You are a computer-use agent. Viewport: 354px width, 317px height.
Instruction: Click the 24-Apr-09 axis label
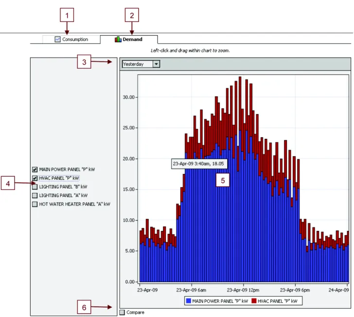(338, 290)
